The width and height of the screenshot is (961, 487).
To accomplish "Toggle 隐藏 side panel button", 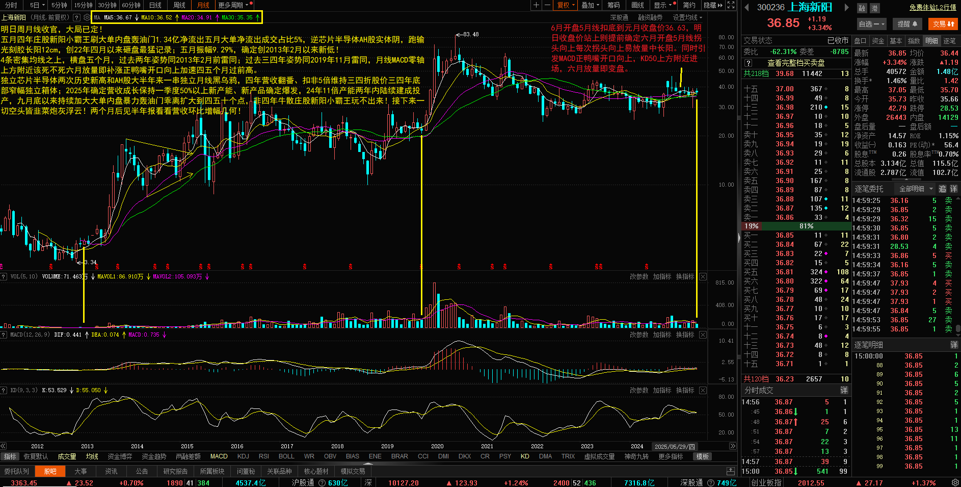I will coord(713,5).
